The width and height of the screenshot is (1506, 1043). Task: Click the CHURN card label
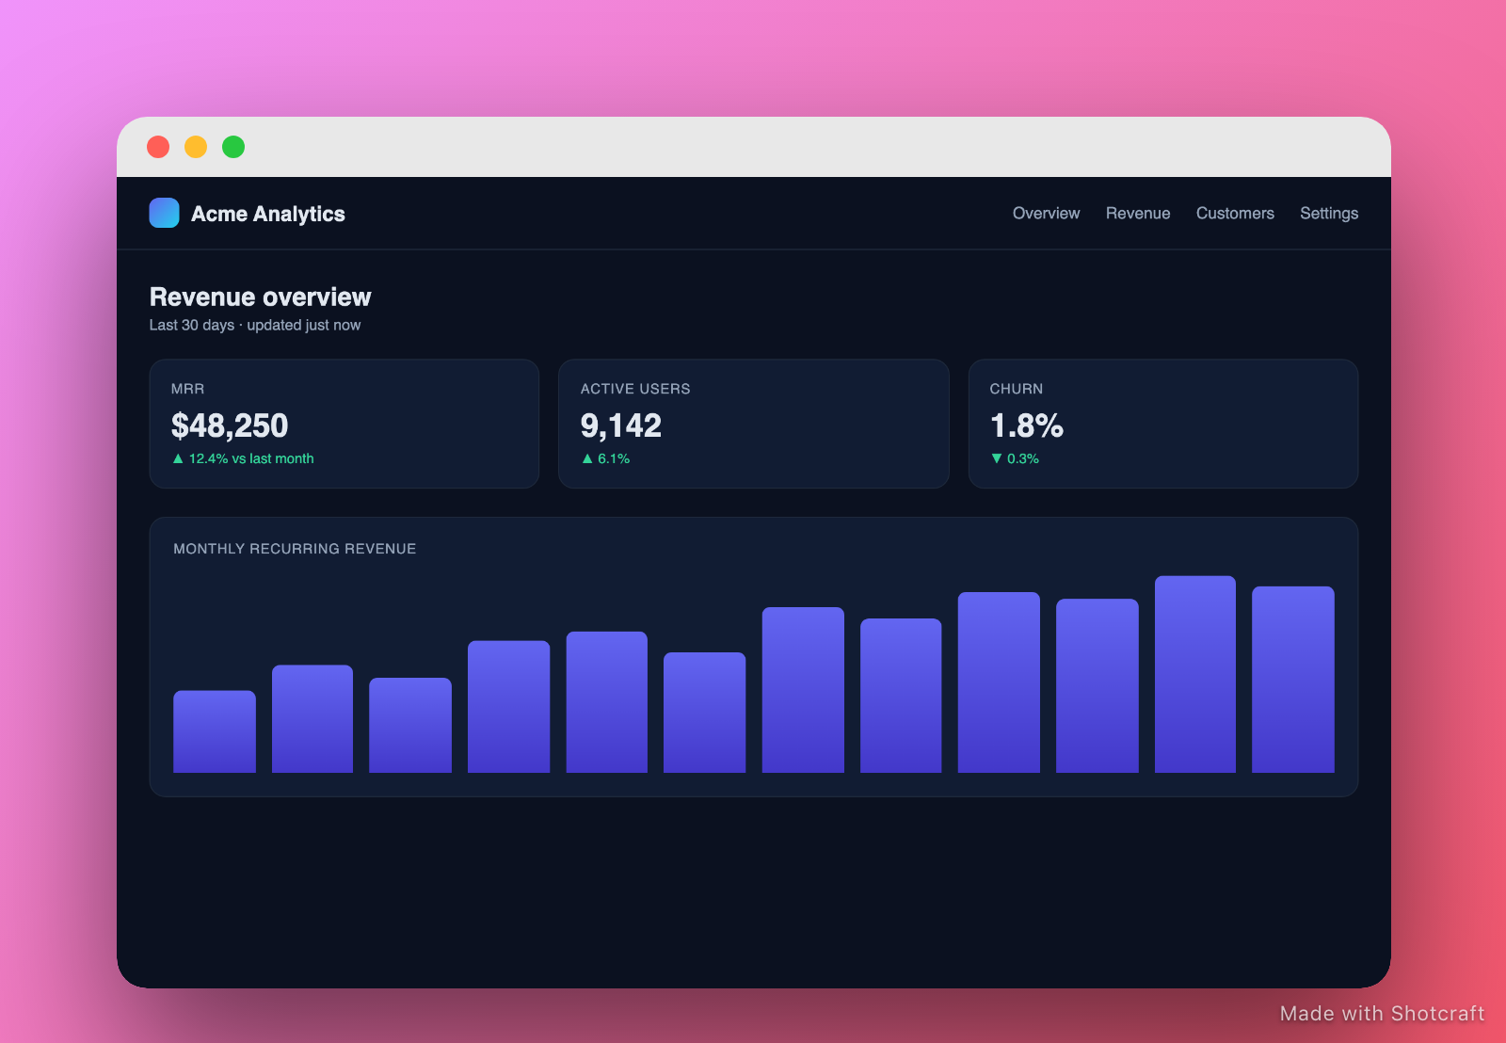pos(1017,389)
